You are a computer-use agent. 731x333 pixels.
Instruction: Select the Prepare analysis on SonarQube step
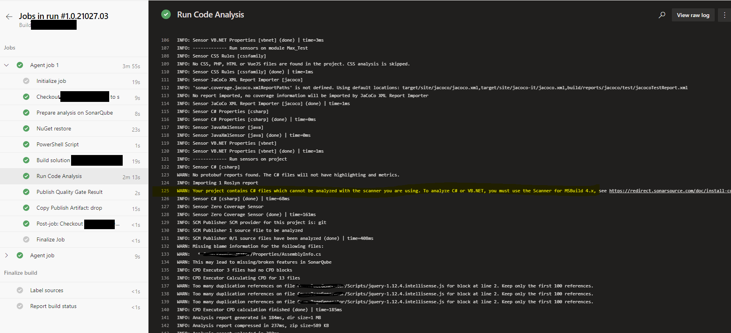[x=75, y=113]
